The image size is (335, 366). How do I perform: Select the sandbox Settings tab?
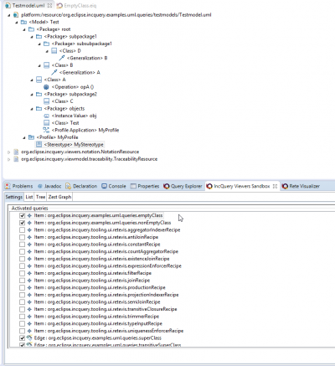click(14, 197)
